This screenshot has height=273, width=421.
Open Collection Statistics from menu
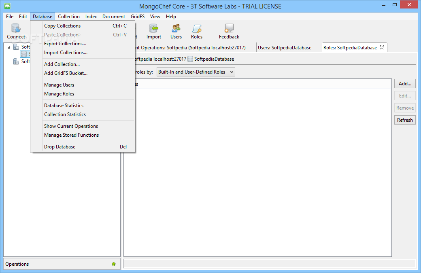(x=83, y=114)
